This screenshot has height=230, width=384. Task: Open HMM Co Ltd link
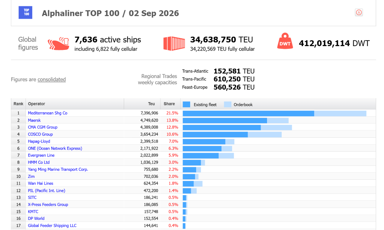(x=39, y=162)
